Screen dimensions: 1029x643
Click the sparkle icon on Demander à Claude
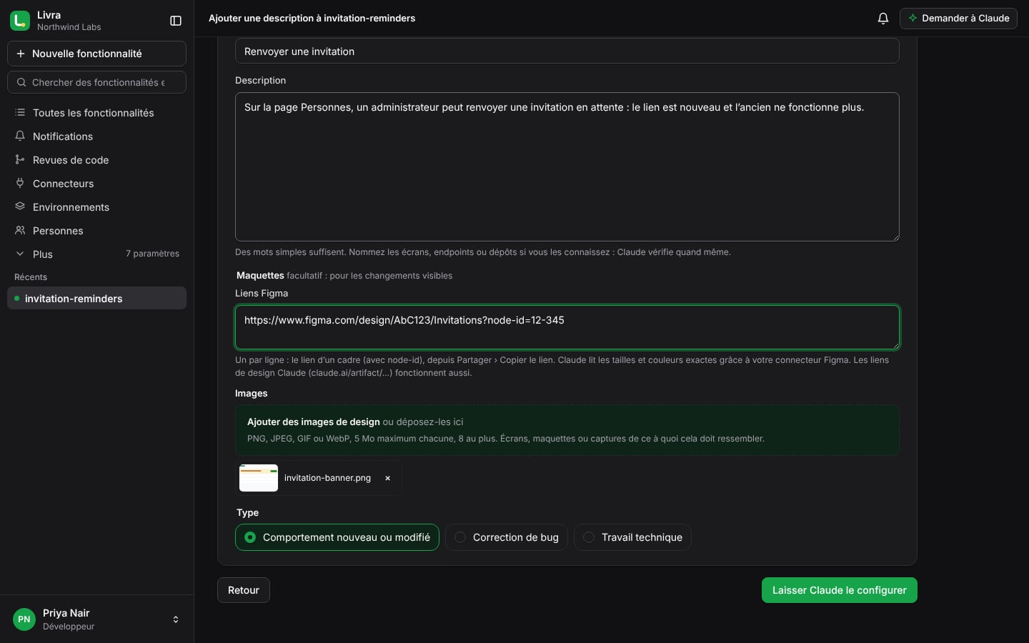pyautogui.click(x=913, y=19)
